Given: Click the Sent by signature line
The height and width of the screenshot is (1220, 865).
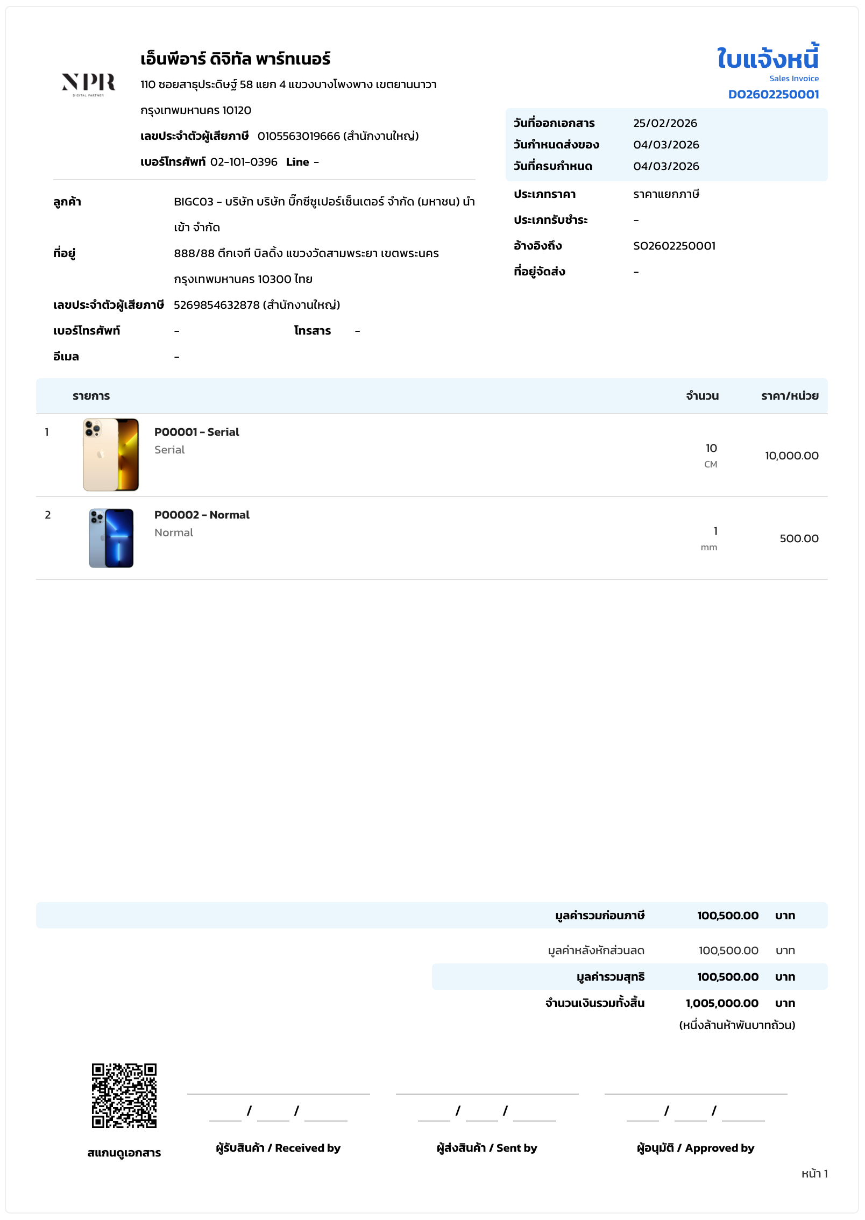Looking at the screenshot, I should pyautogui.click(x=487, y=1093).
